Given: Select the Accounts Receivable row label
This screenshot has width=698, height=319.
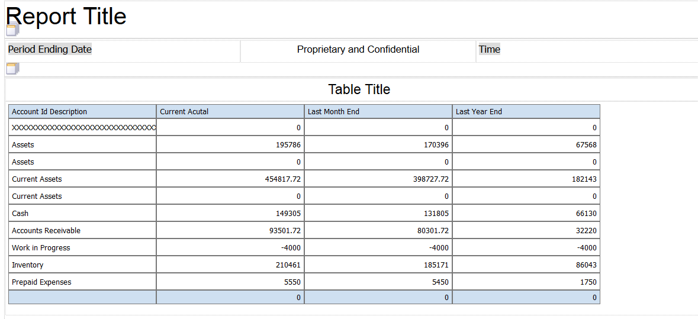Looking at the screenshot, I should (46, 230).
